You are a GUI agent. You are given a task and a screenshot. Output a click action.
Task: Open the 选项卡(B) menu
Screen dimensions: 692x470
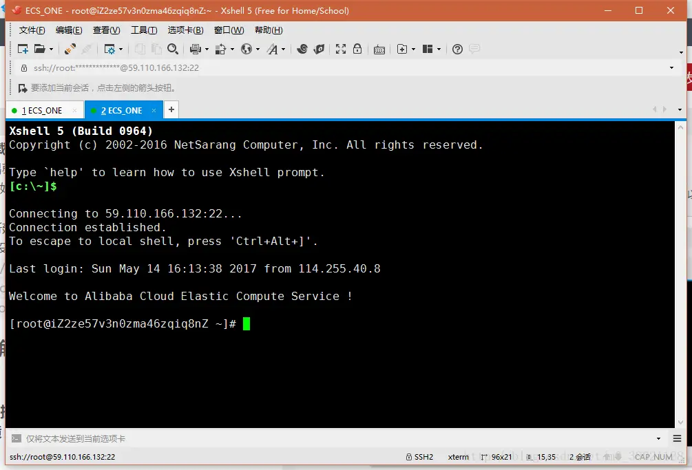[x=185, y=30]
